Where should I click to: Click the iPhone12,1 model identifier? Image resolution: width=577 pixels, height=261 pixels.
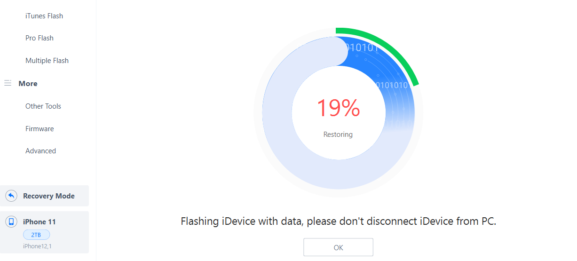(37, 246)
